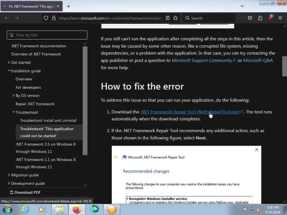The height and width of the screenshot is (215, 287).
Task: Click the uBlock extension icon with badge
Action: click(x=270, y=18)
